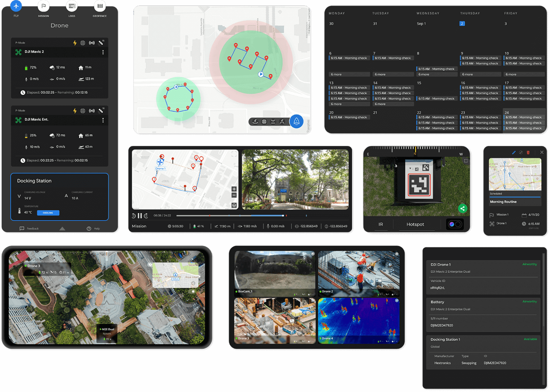Click the Cooling button in Docking Station
550x392 pixels.
[x=48, y=213]
